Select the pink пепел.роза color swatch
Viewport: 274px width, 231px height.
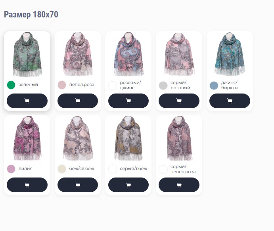click(62, 85)
